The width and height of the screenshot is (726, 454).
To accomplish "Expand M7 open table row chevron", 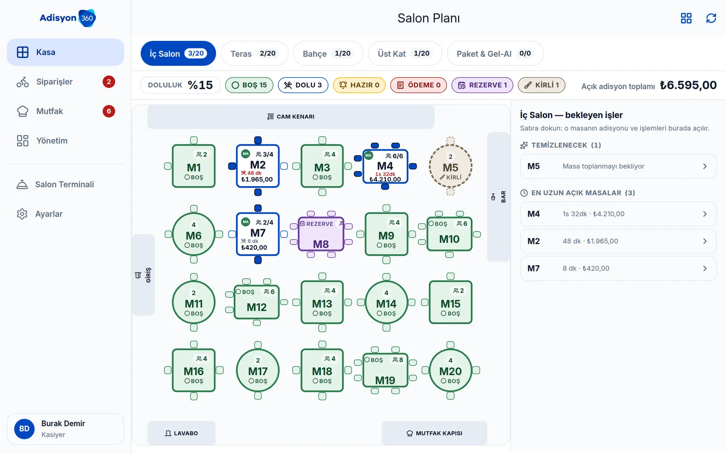I will pos(705,268).
